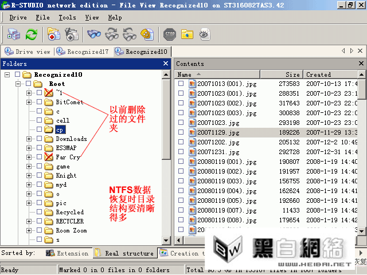Screen dimensions: 367x275
Task: Click the Find Next binoculars icon
Action: (112, 34)
